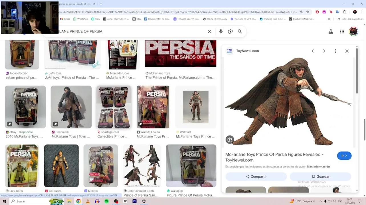Image resolution: width=366 pixels, height=205 pixels.
Task: Open the Flow bookmark
Action: (x=96, y=19)
